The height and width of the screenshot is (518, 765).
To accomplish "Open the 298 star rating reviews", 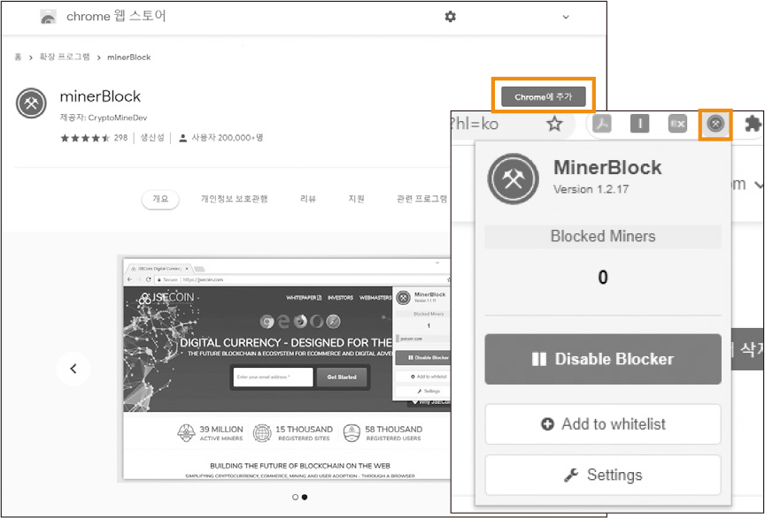I will (94, 138).
